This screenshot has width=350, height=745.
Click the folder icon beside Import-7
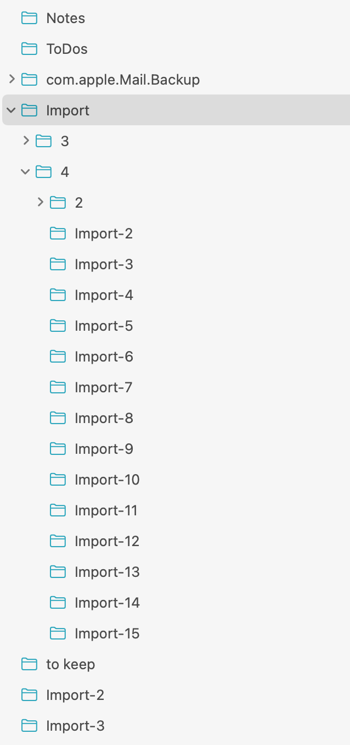click(x=57, y=387)
